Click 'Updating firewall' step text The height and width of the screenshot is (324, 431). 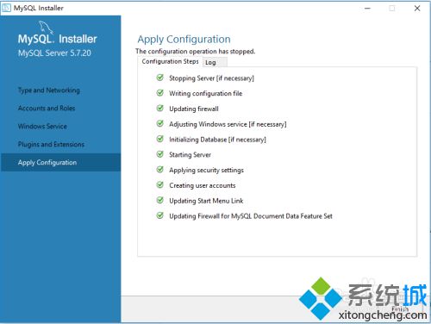point(194,109)
